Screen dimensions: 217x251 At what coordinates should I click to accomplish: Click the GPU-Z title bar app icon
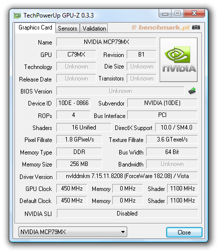pyautogui.click(x=17, y=15)
